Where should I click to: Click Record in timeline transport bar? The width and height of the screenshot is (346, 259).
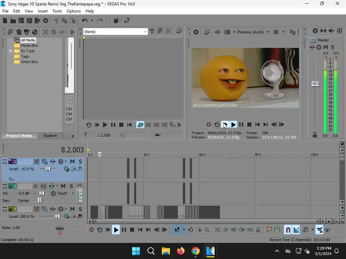[x=92, y=230]
